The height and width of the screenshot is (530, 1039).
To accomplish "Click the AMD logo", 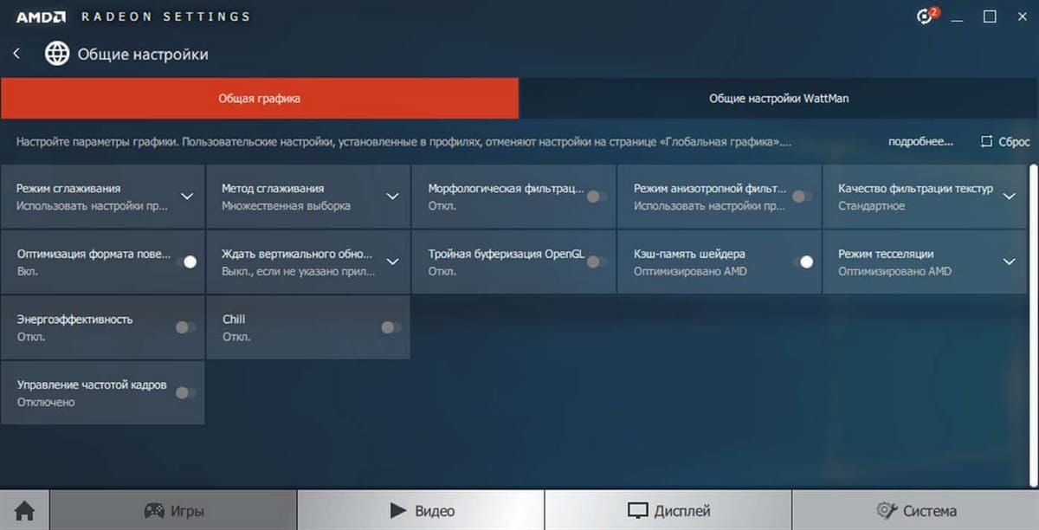I will (x=42, y=16).
